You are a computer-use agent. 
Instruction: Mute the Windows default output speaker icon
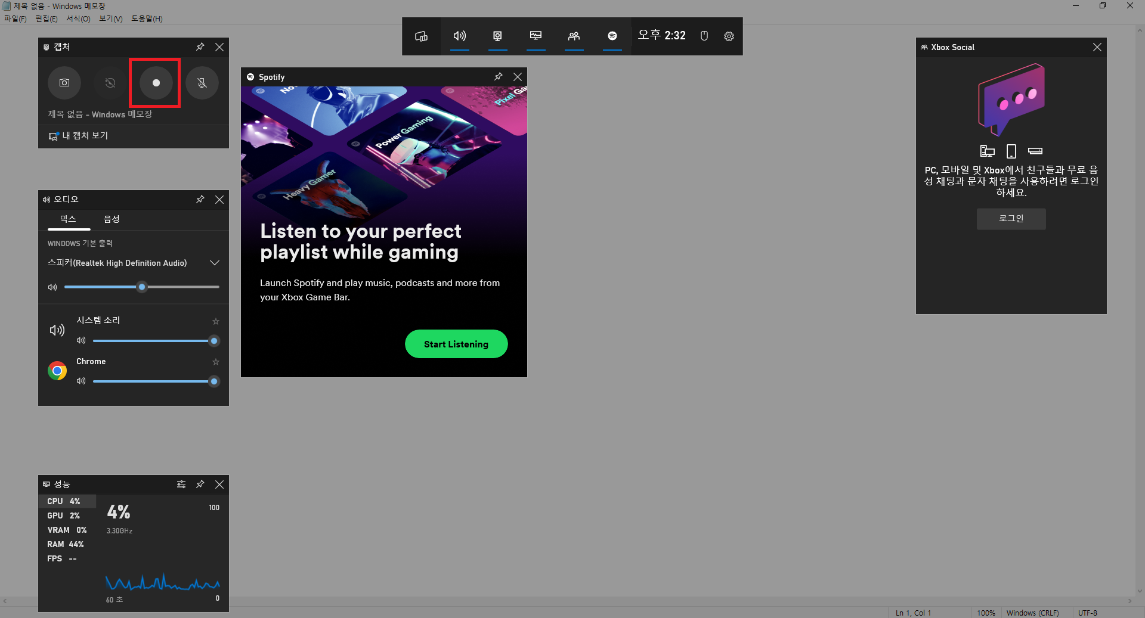click(x=52, y=287)
